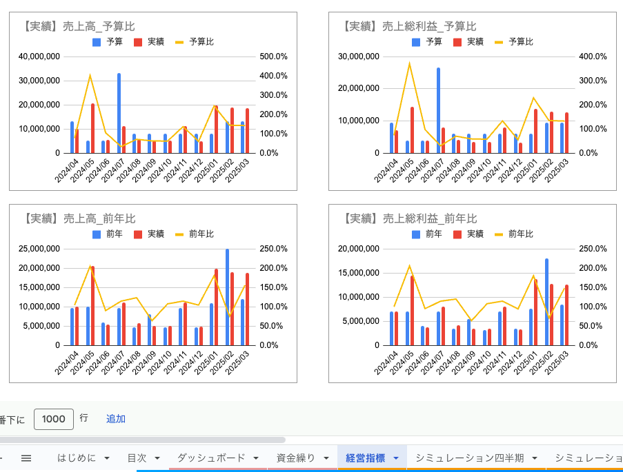Click blue 前年 legend swatch in 売上高_前年比 chart

click(x=97, y=234)
